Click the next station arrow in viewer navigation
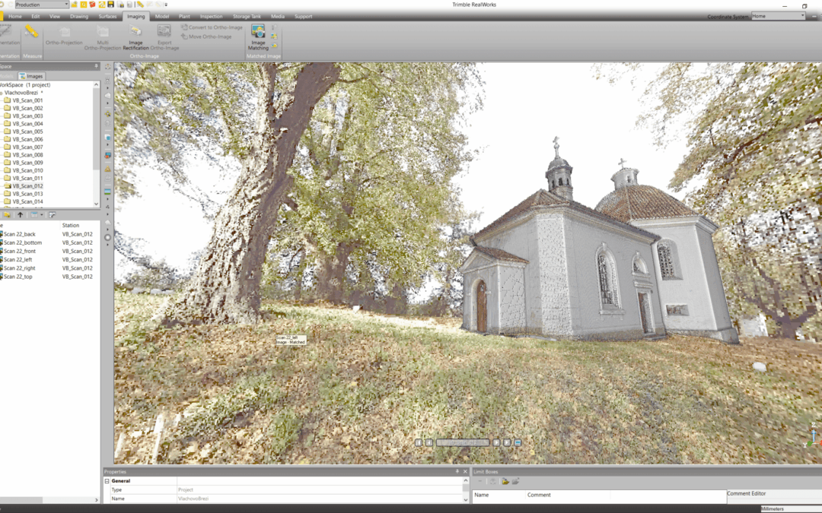 (496, 442)
